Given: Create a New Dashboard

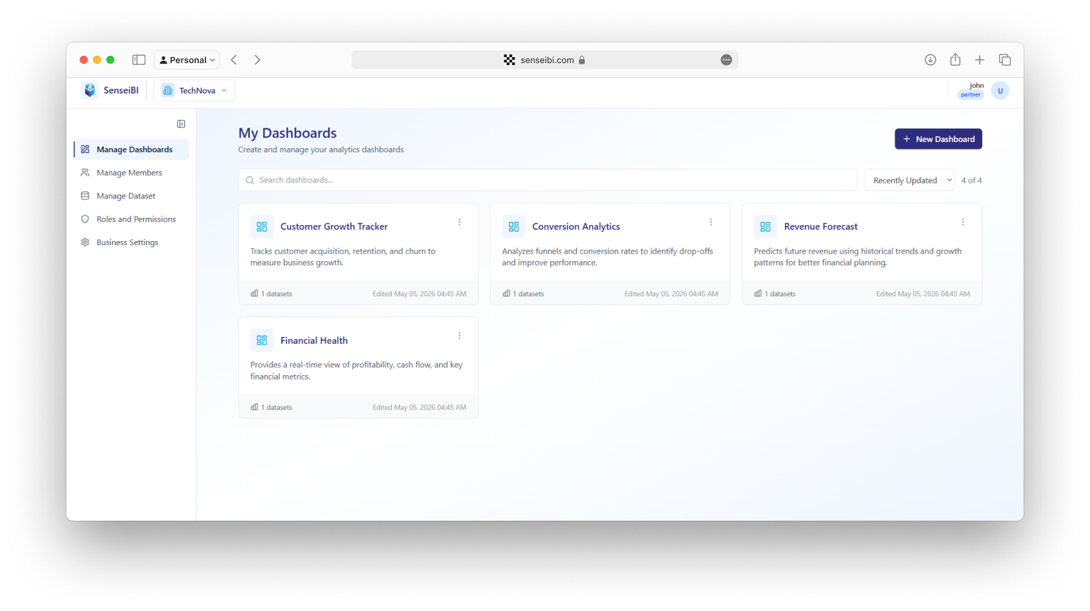Looking at the screenshot, I should 938,139.
